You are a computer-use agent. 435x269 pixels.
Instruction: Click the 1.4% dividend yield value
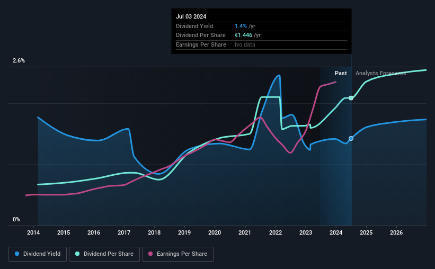pos(241,26)
